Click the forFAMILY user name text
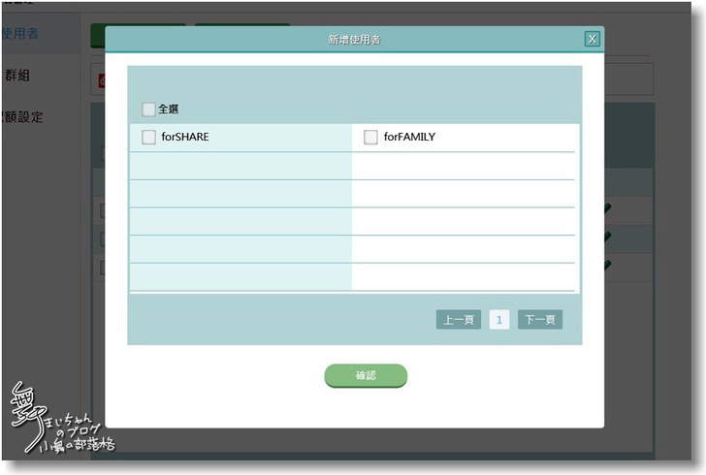 point(409,137)
